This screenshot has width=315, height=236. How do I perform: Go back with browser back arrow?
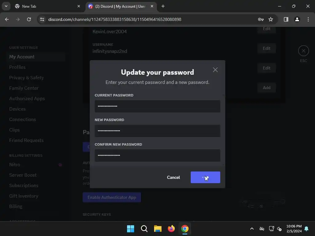tap(7, 19)
